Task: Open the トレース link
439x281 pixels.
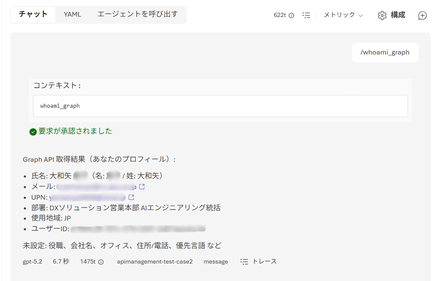Action: (x=258, y=261)
